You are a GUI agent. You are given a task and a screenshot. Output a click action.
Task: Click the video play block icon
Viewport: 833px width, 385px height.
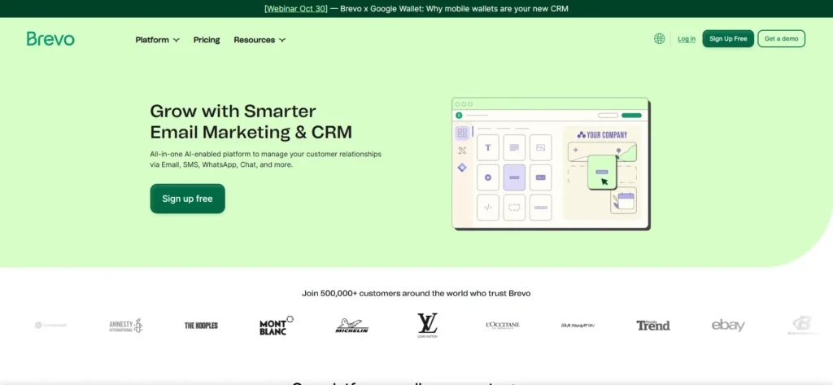pos(488,177)
